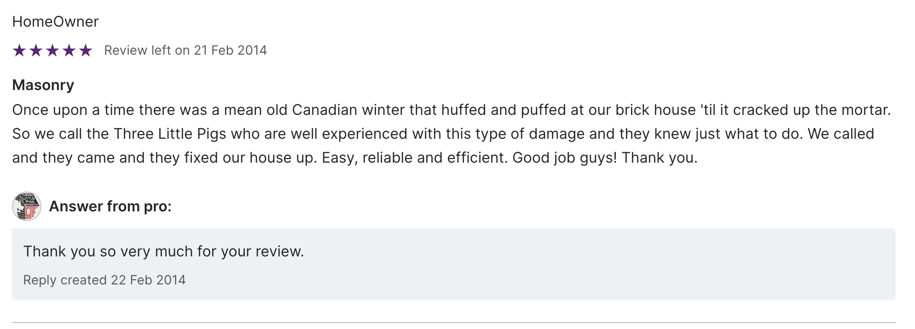Click the 'Thank you so very much' reply text
Image resolution: width=915 pixels, height=329 pixels.
pyautogui.click(x=163, y=251)
